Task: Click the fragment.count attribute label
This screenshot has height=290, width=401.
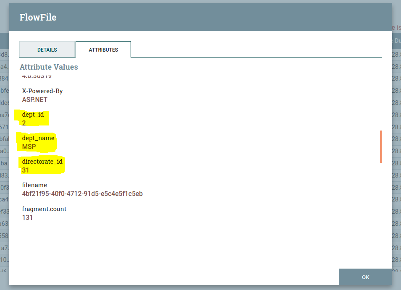Action: [44, 209]
